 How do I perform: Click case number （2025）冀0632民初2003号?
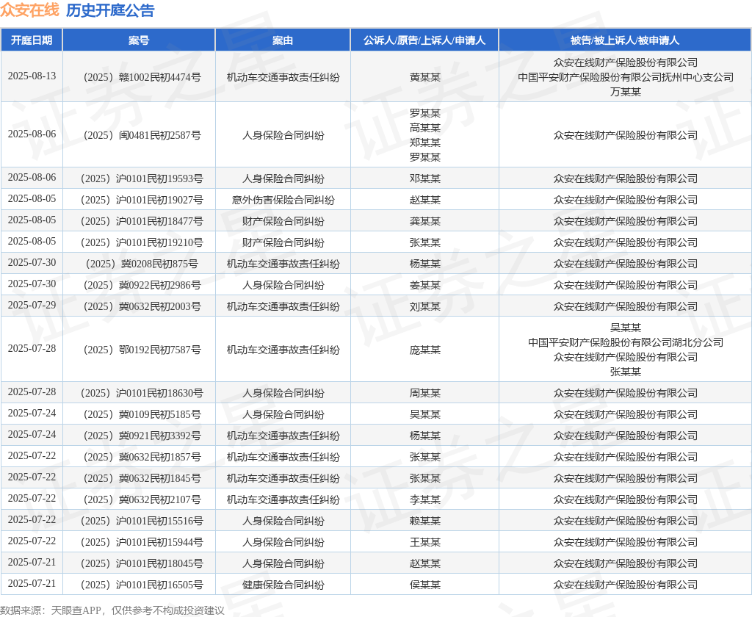coord(142,306)
